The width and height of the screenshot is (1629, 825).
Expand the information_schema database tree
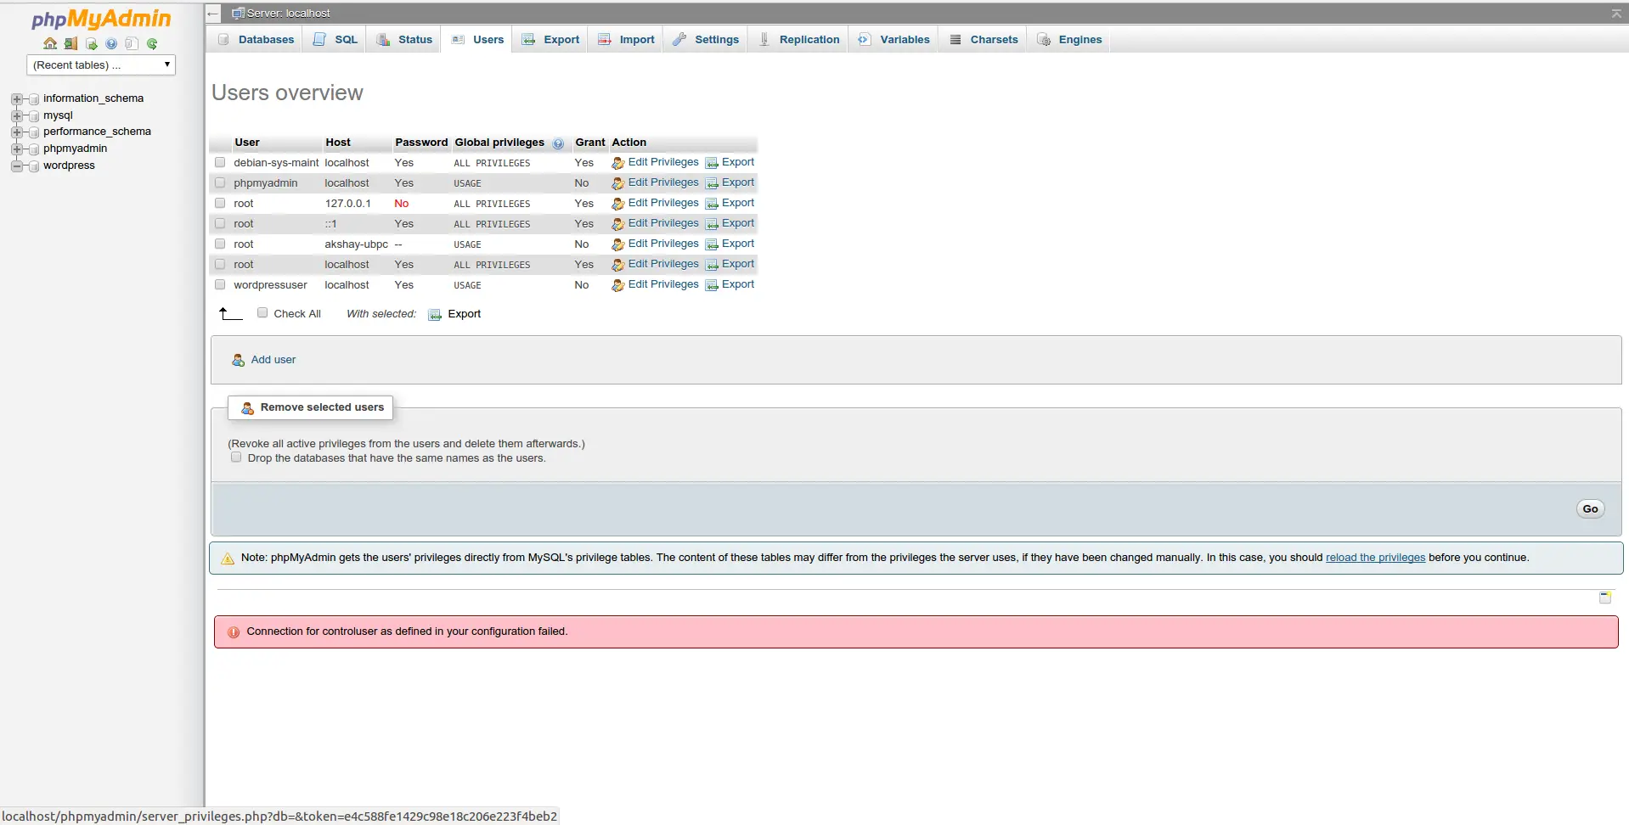(x=16, y=99)
